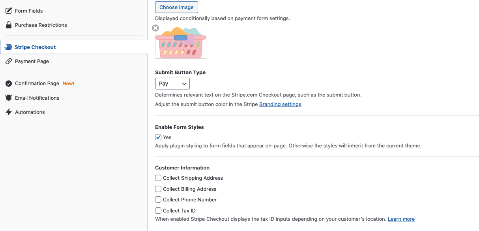479x231 pixels.
Task: Enable Collect Tax ID checkbox
Action: [158, 211]
